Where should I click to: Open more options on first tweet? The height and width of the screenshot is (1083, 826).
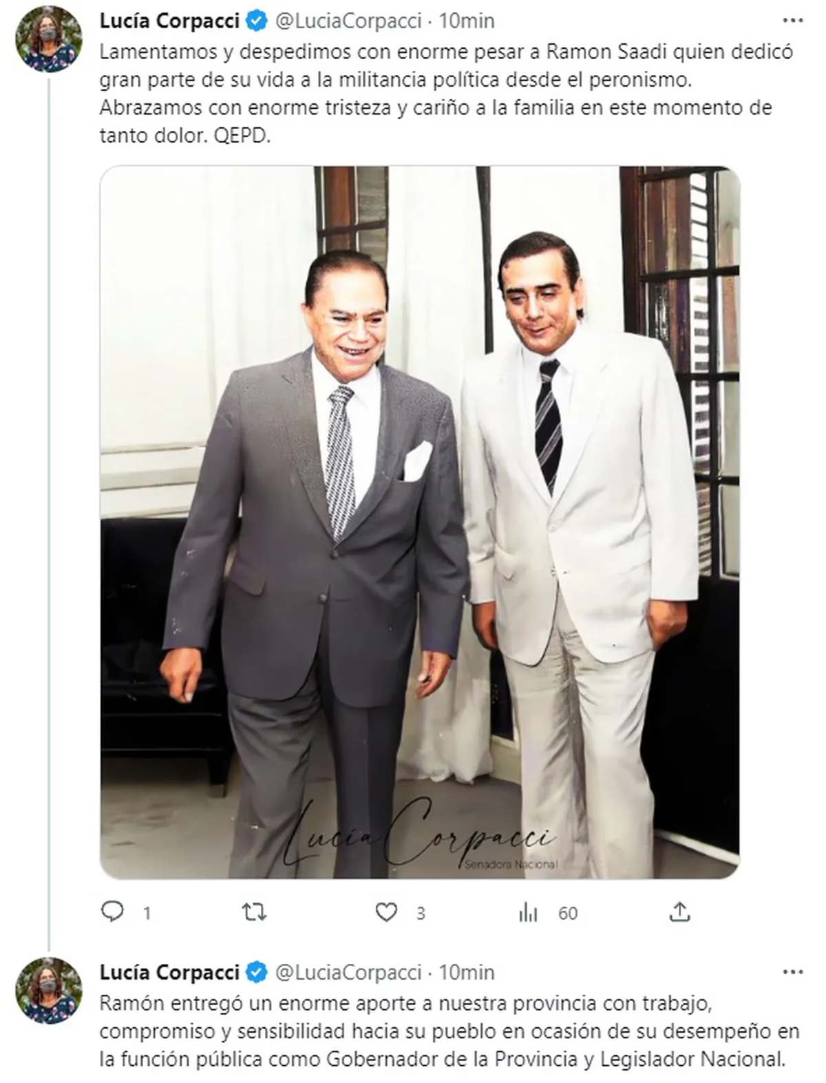[x=793, y=21]
